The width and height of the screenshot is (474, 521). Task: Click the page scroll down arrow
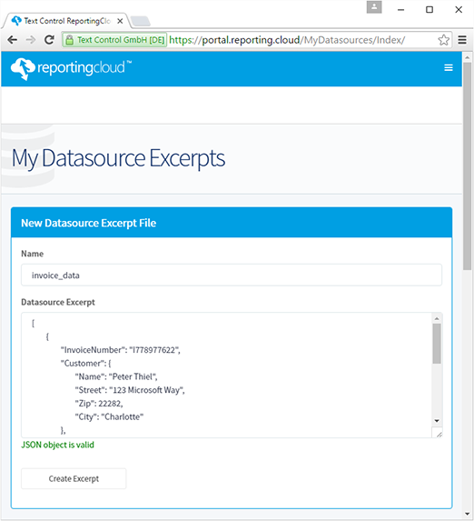click(468, 514)
